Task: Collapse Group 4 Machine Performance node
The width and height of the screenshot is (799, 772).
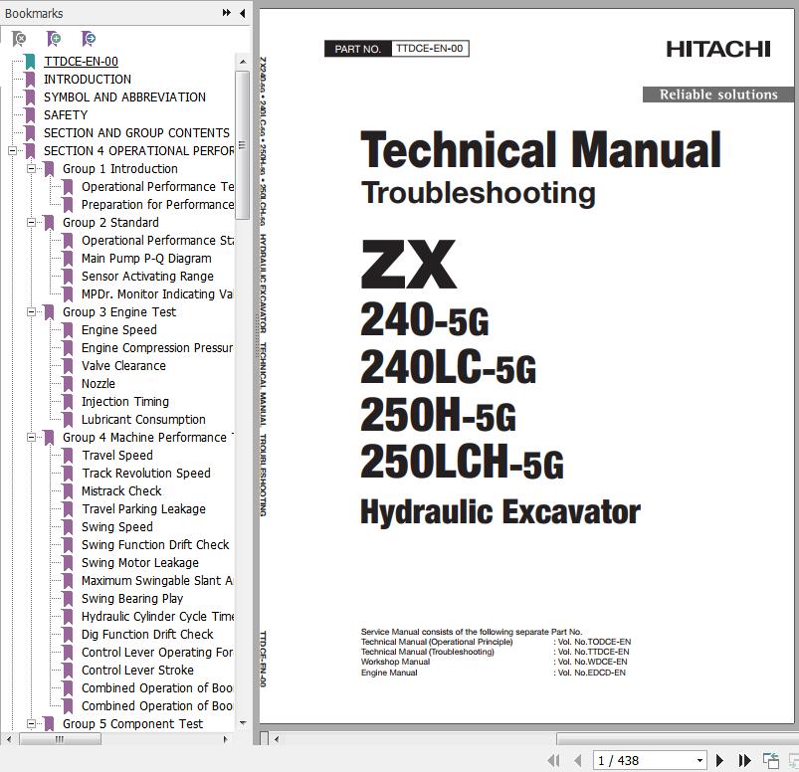Action: coord(31,437)
